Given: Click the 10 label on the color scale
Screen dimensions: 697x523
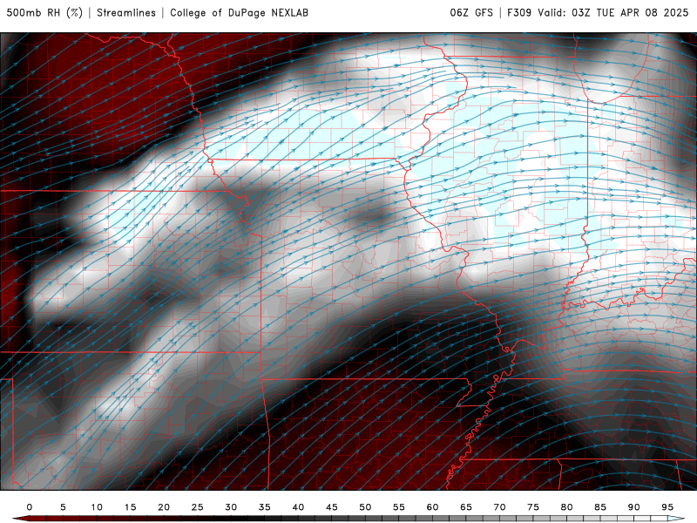Looking at the screenshot, I should pyautogui.click(x=97, y=507).
